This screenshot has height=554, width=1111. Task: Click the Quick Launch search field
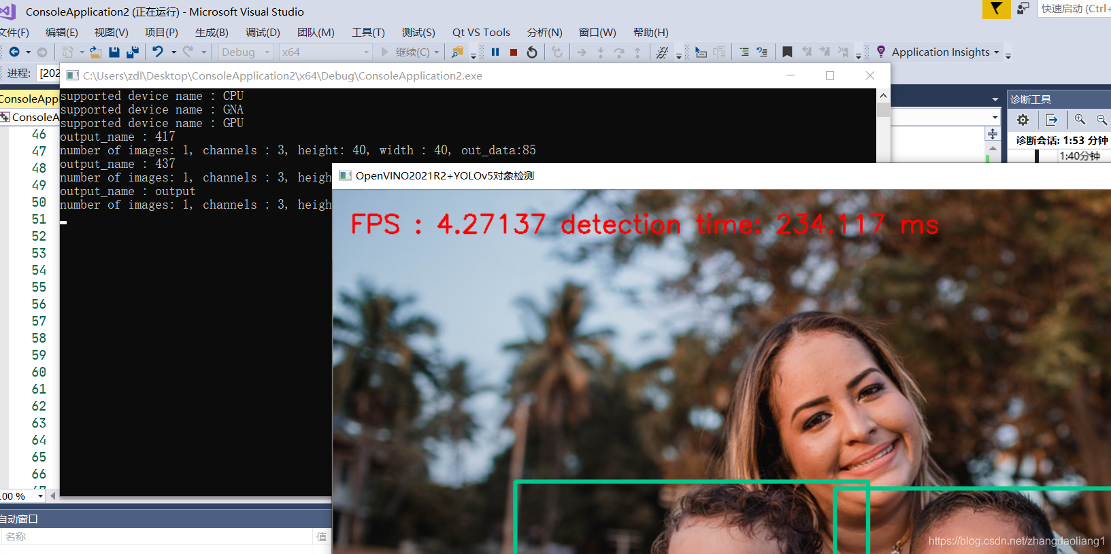coord(1074,9)
